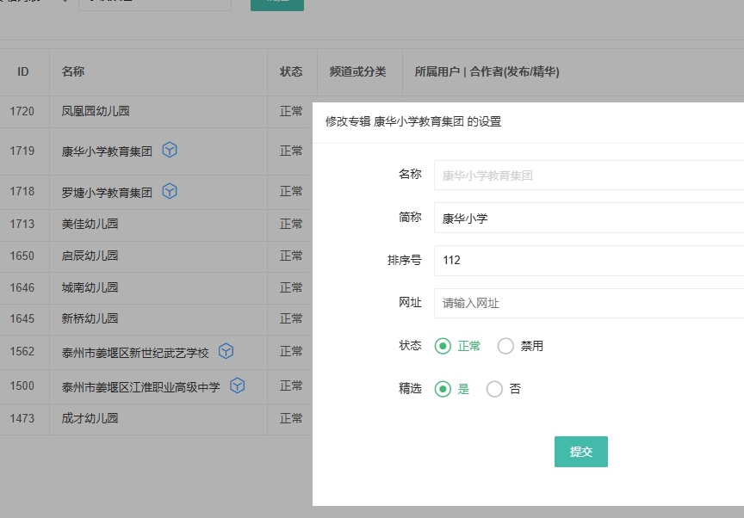This screenshot has height=518, width=744.
Task: Click 正常 status in 美佳幼儿园 row
Action: tap(291, 224)
